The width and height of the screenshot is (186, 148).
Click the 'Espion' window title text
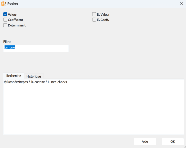pos(13,4)
